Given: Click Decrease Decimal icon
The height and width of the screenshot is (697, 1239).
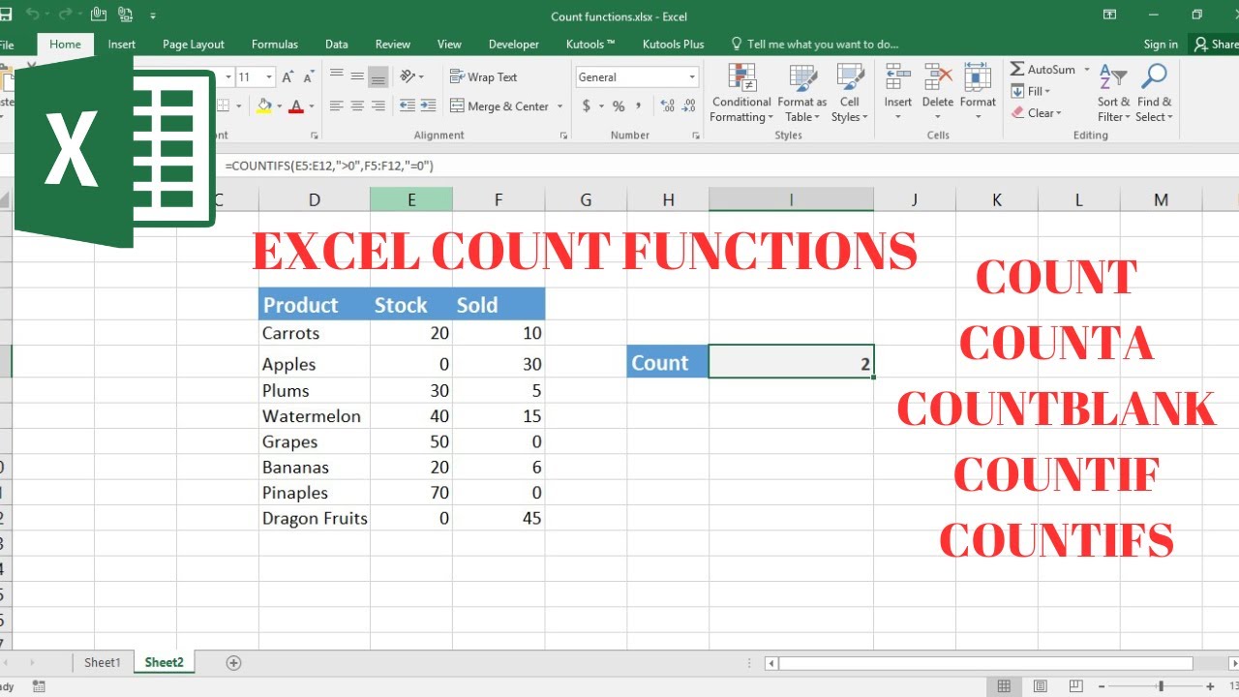Looking at the screenshot, I should [687, 106].
